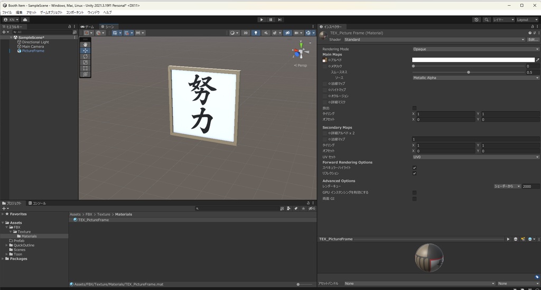Toggle scene lighting bulb icon

pyautogui.click(x=256, y=33)
